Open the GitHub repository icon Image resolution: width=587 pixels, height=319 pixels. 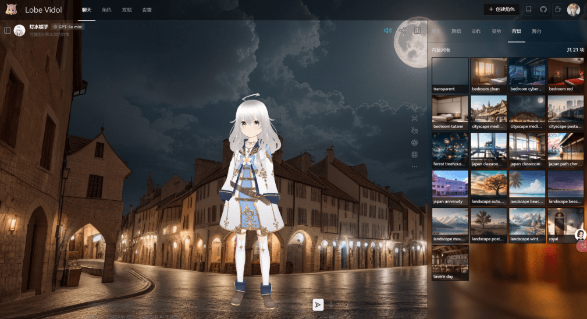point(543,9)
